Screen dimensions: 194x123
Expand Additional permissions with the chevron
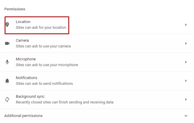click(186, 116)
